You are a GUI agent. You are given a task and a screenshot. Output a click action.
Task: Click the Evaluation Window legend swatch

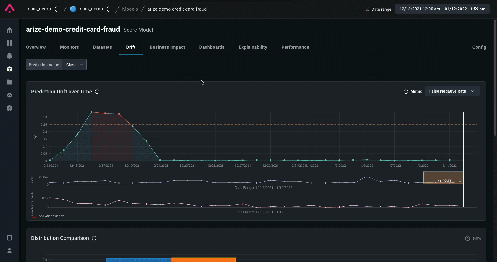tap(34, 216)
